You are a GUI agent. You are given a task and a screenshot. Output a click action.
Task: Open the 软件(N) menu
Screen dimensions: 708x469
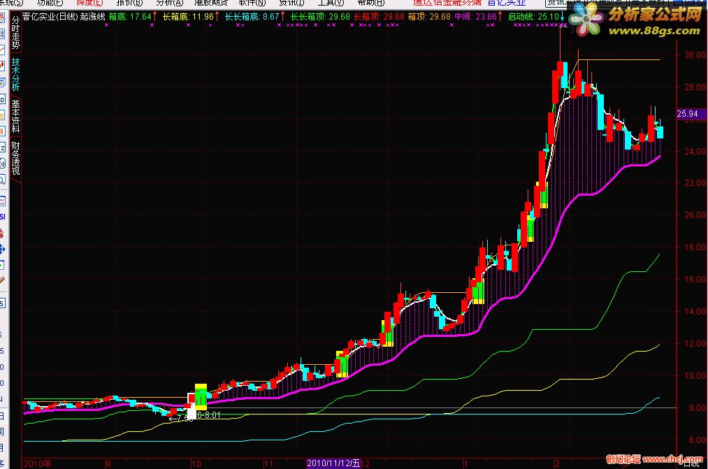coord(252,3)
